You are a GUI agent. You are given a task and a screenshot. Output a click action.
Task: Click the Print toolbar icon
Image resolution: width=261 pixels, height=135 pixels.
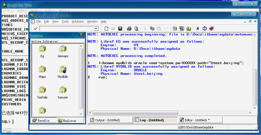(x=129, y=29)
